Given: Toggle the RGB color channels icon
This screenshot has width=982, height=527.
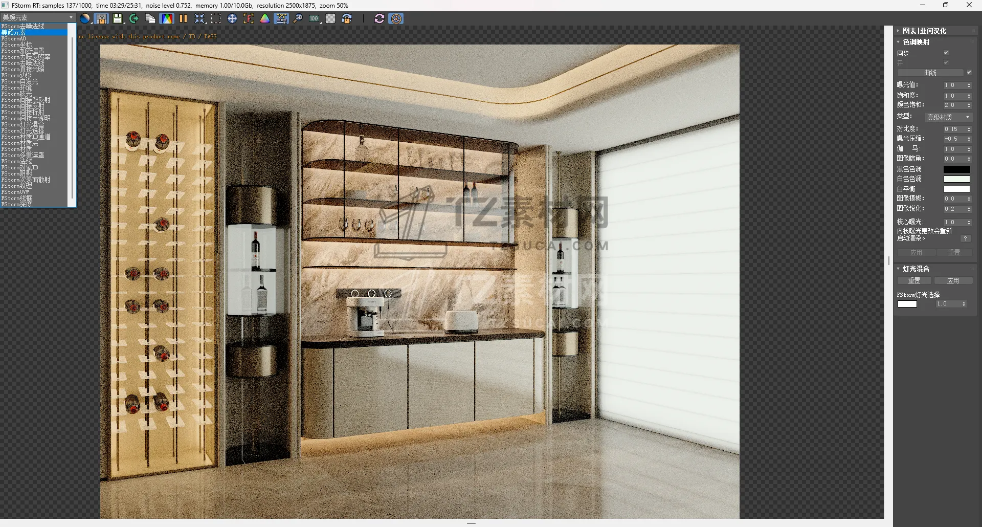Looking at the screenshot, I should [167, 19].
